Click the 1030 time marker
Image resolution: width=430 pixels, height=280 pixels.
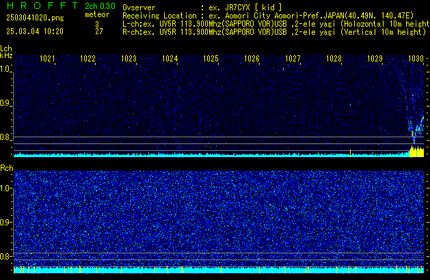(x=416, y=59)
